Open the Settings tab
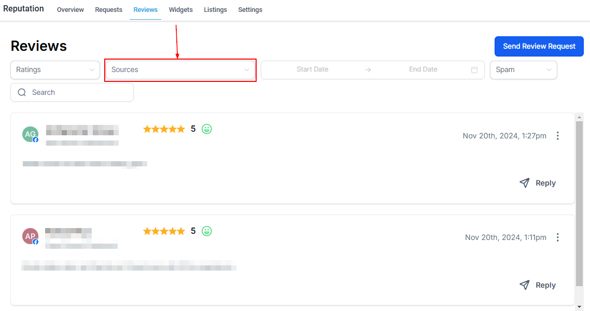Image resolution: width=590 pixels, height=311 pixels. (250, 10)
